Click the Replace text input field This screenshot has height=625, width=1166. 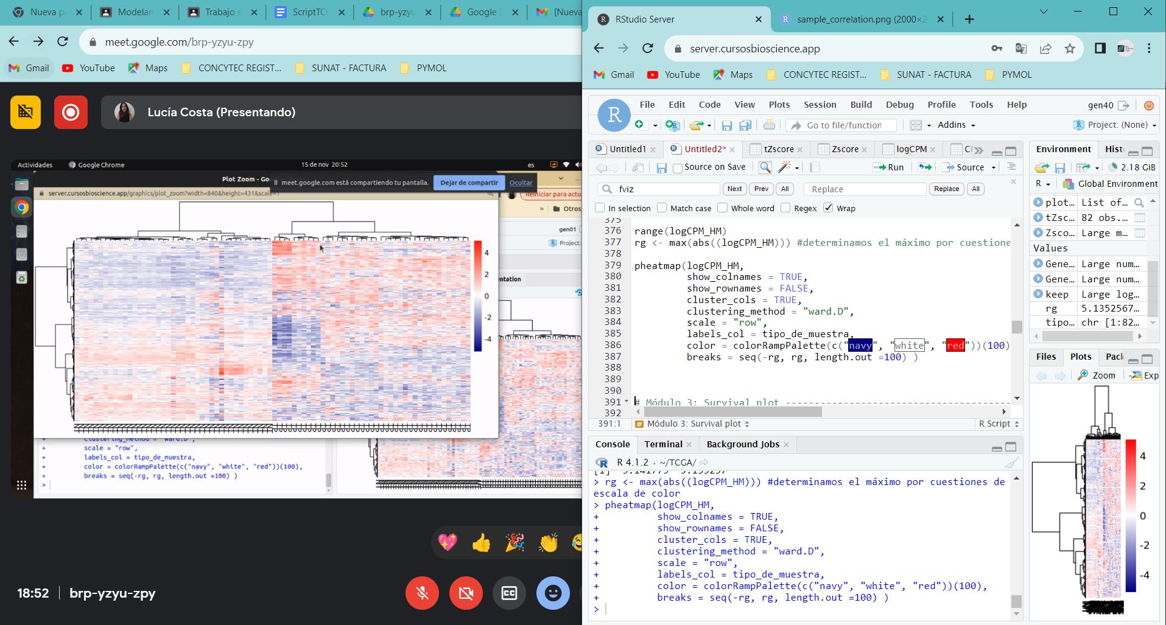coord(865,189)
